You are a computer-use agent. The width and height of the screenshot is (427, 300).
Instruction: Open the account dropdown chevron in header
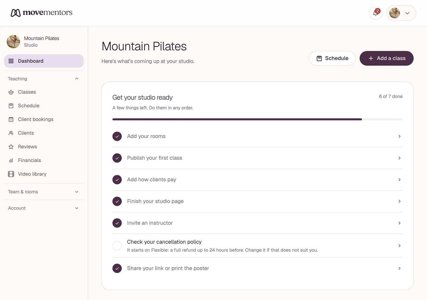point(407,13)
